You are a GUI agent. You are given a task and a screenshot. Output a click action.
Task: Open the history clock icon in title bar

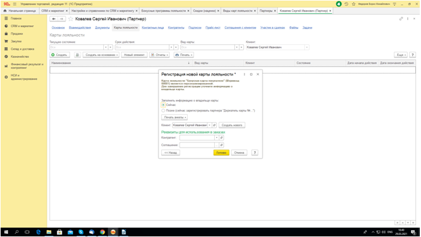pos(347,4)
